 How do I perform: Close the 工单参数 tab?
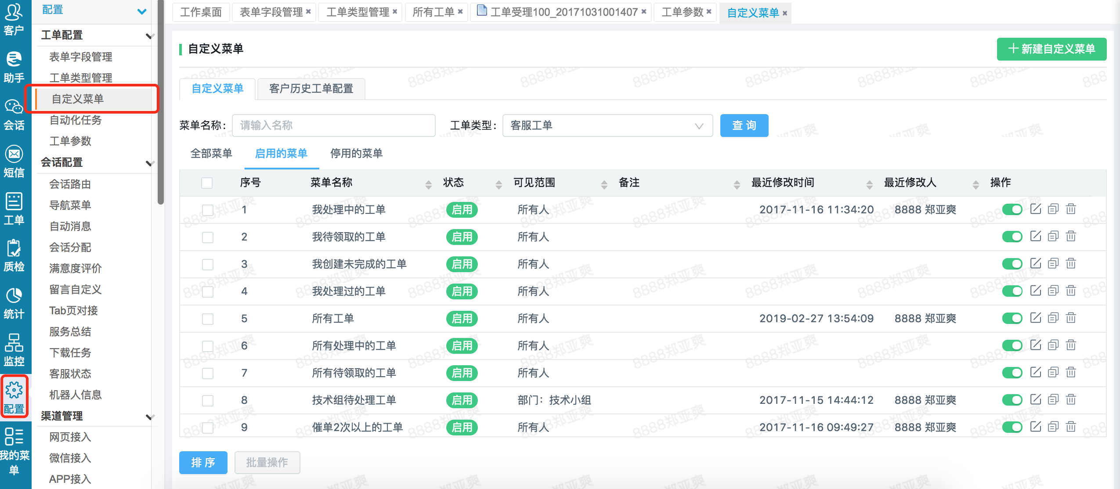(x=708, y=12)
